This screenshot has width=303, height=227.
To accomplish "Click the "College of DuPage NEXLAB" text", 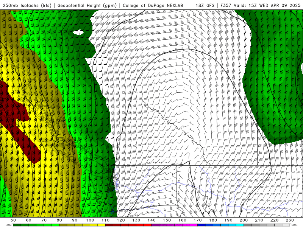I will (x=153, y=6).
